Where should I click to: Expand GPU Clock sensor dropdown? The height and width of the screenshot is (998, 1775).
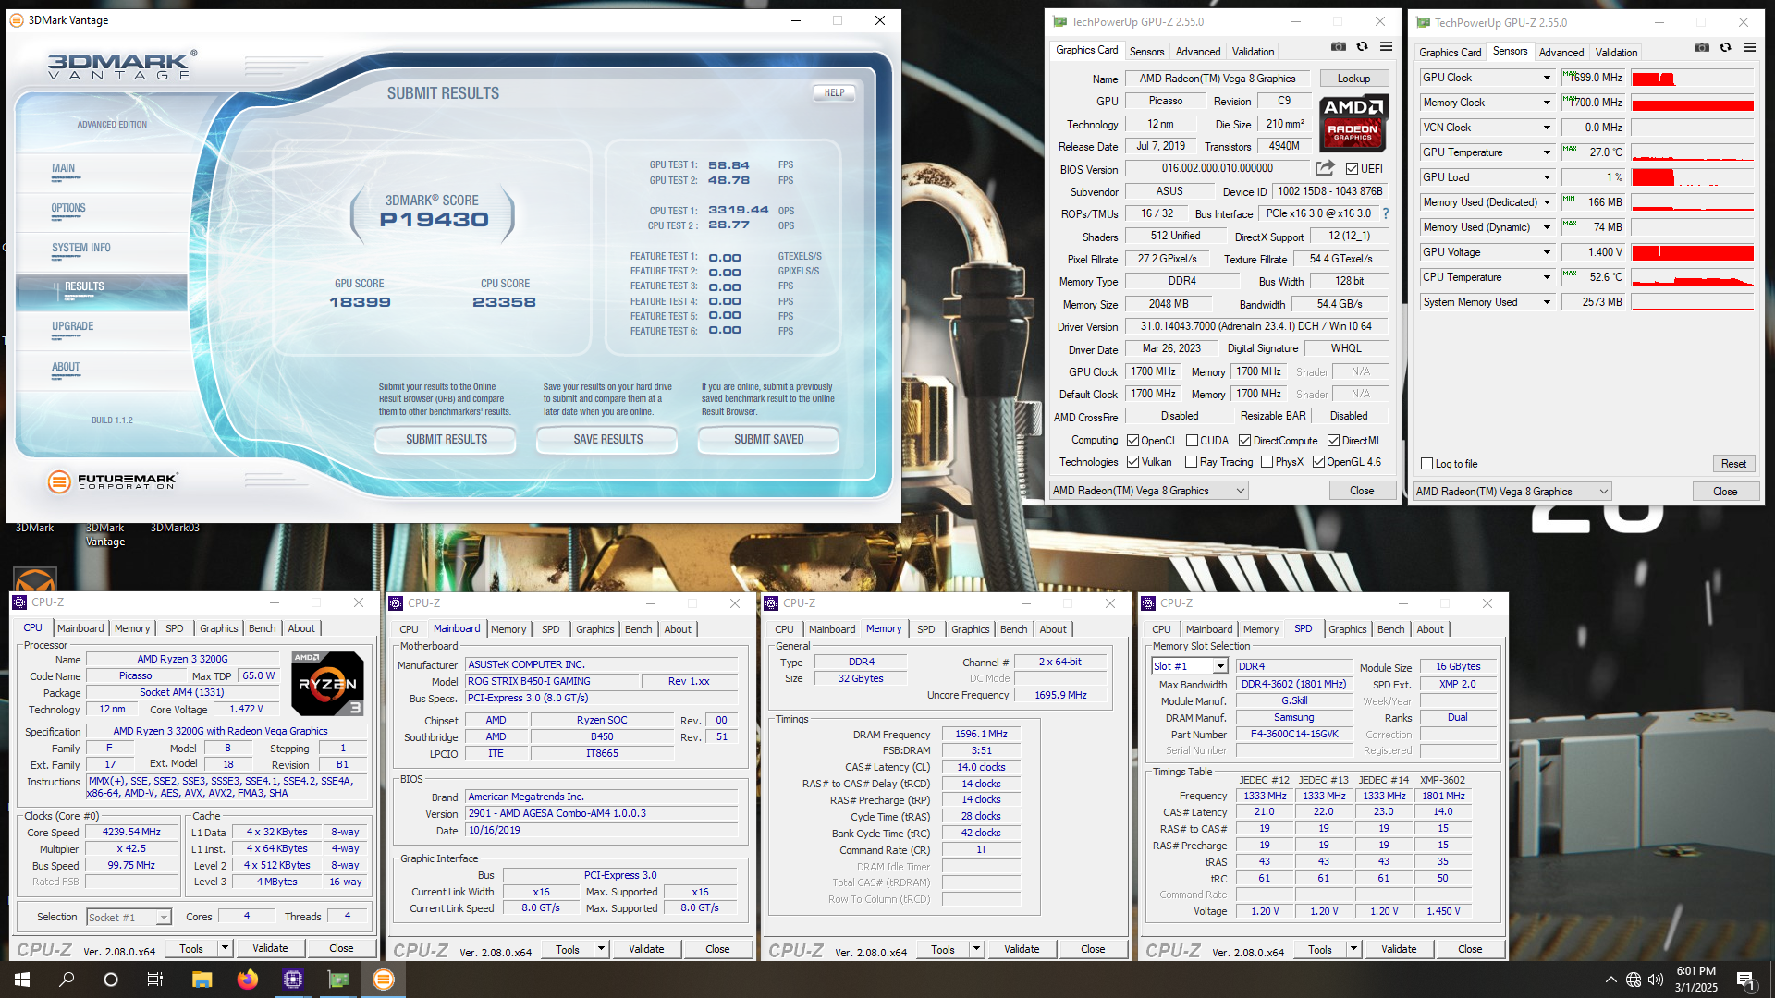pos(1546,78)
